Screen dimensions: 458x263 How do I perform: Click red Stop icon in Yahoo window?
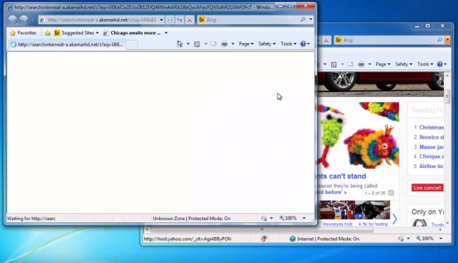[326, 40]
